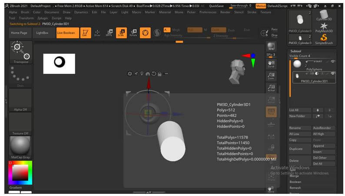345x196 pixels.
Task: Toggle the Rgb channel button
Action: pyautogui.click(x=195, y=30)
